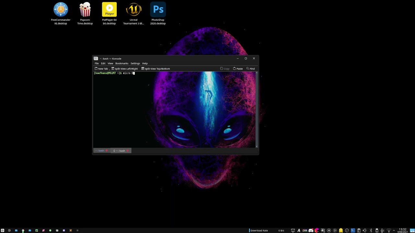This screenshot has height=233, width=415.
Task: Open the Help menu in Konsole
Action: click(x=145, y=63)
